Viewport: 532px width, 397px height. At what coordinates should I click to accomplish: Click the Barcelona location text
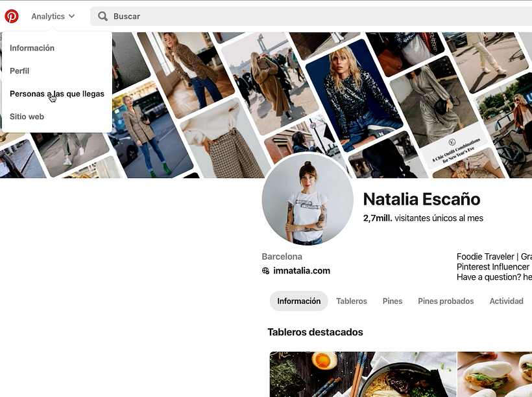pyautogui.click(x=282, y=256)
